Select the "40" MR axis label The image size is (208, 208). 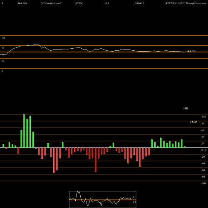coord(203,137)
